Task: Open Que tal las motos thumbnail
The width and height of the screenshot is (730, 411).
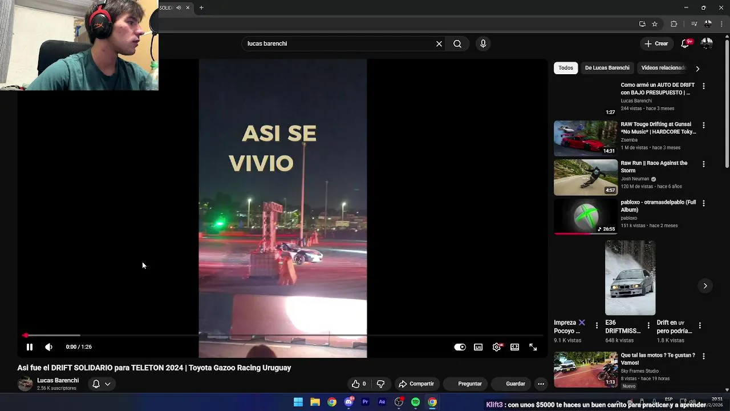Action: tap(586, 369)
